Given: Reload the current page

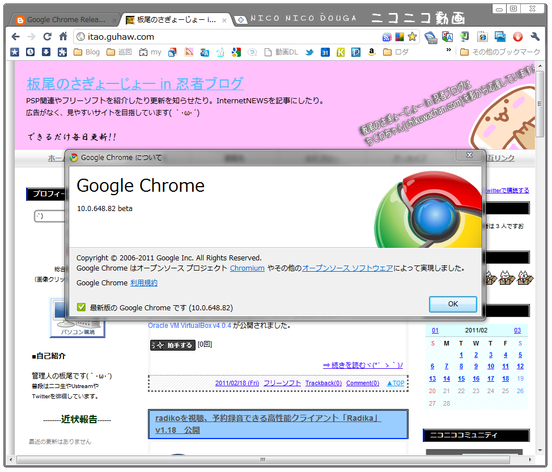Looking at the screenshot, I should 47,36.
